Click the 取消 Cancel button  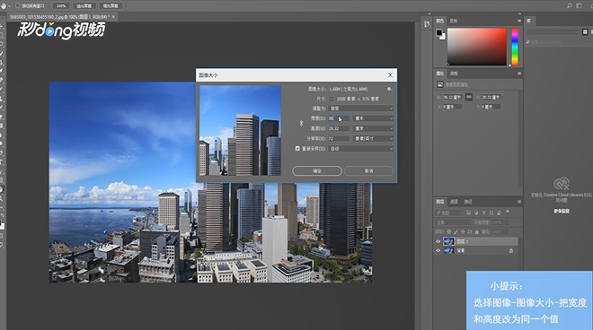(368, 171)
